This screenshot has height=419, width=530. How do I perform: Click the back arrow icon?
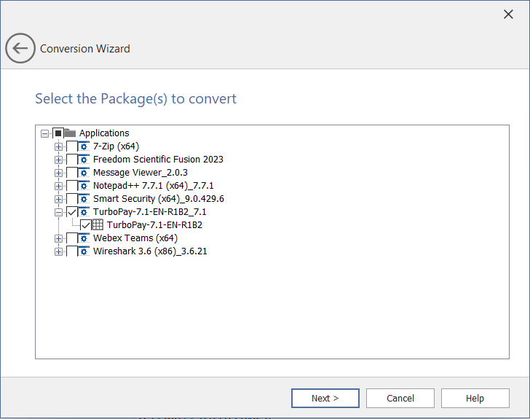pyautogui.click(x=20, y=49)
